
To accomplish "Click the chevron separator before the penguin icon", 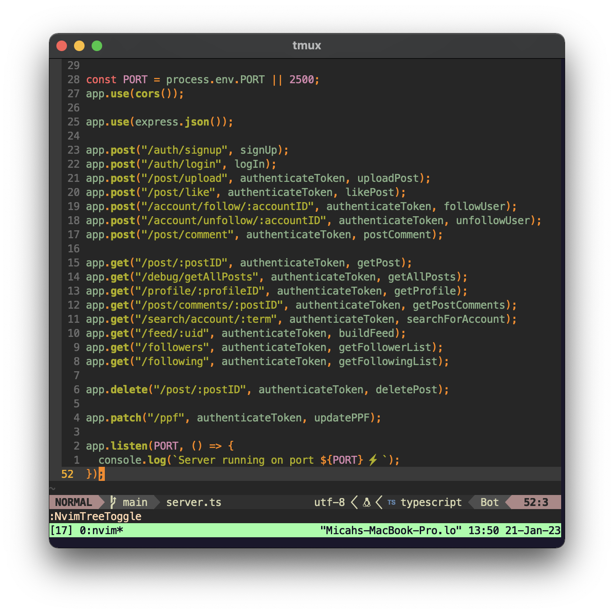I will click(x=353, y=502).
